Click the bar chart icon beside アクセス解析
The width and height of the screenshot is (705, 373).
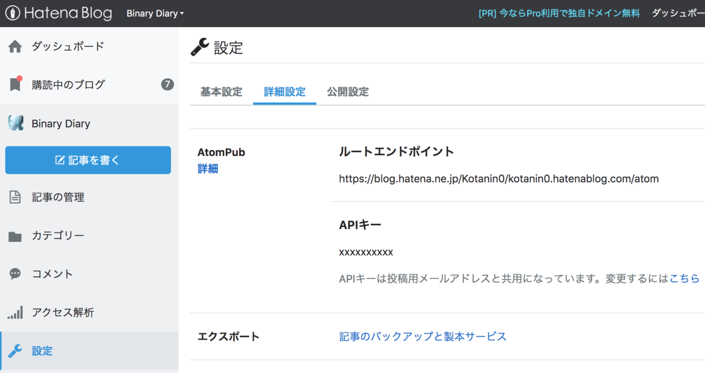15,312
